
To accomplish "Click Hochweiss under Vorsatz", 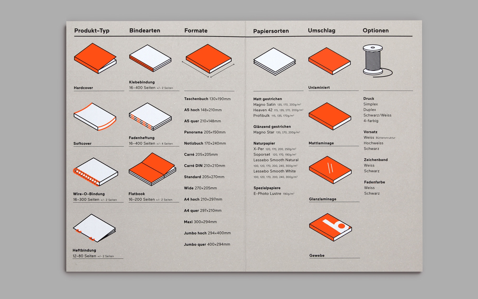I will [x=373, y=143].
